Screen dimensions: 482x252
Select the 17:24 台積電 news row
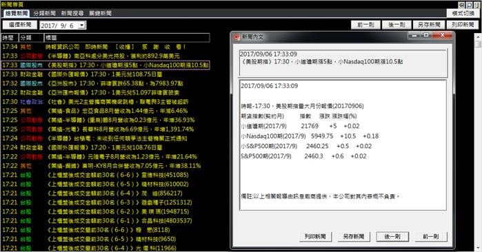click(106, 138)
